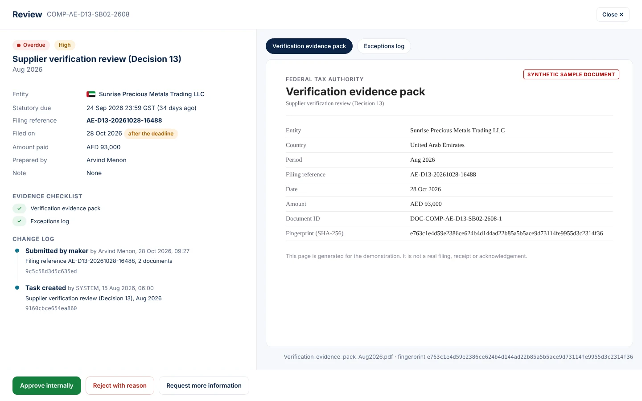This screenshot has height=401, width=642.
Task: Click the period value Aug 2026 in document
Action: [x=423, y=160]
